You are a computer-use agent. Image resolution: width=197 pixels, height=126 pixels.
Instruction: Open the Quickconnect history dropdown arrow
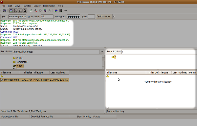(114, 16)
